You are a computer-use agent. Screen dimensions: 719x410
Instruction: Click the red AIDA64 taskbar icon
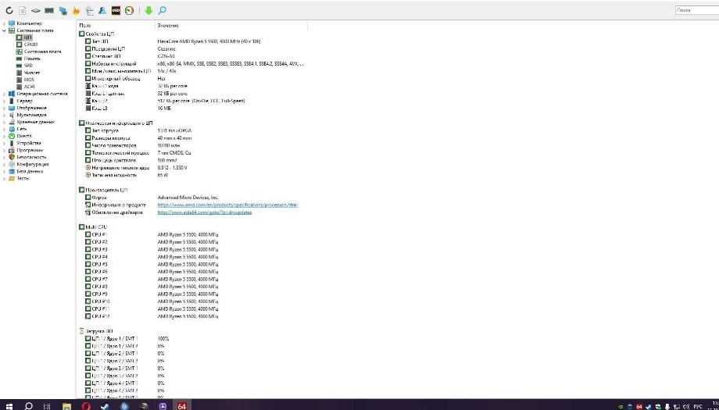pyautogui.click(x=182, y=406)
